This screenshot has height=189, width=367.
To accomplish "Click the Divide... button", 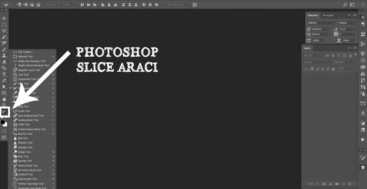I will click(x=67, y=4).
